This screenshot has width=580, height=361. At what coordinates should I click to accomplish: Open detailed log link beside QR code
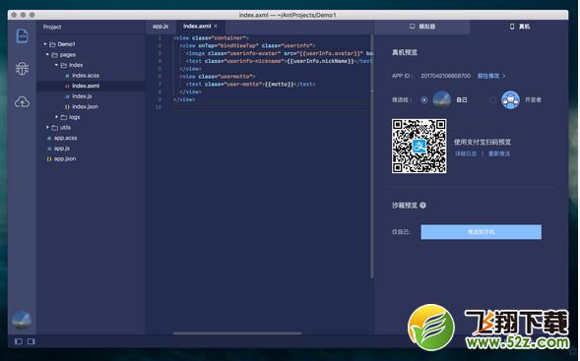click(466, 153)
